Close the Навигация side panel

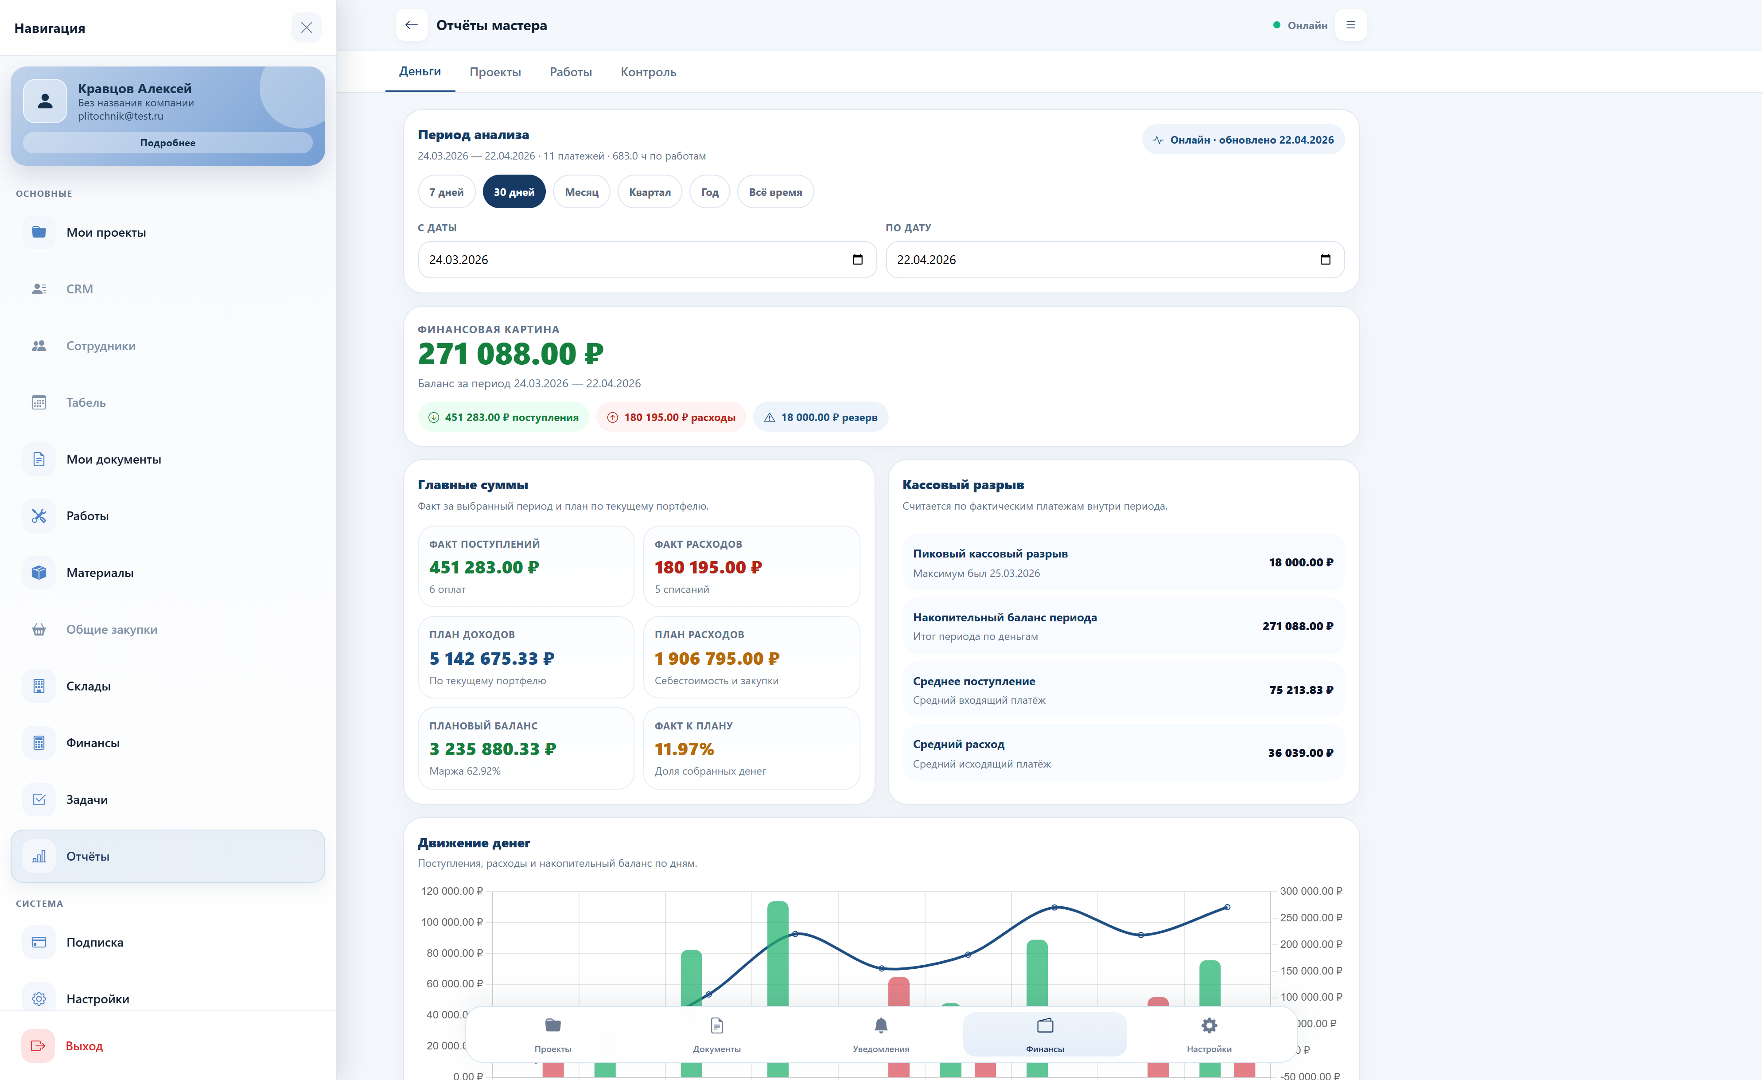(x=306, y=28)
